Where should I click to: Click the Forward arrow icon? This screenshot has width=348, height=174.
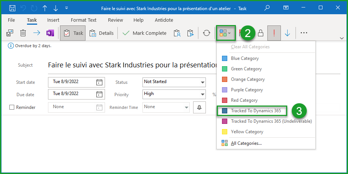pyautogui.click(x=36, y=33)
